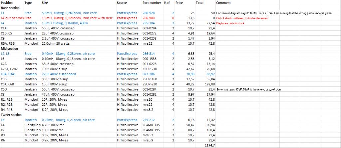Select the Size header cell

79,3
